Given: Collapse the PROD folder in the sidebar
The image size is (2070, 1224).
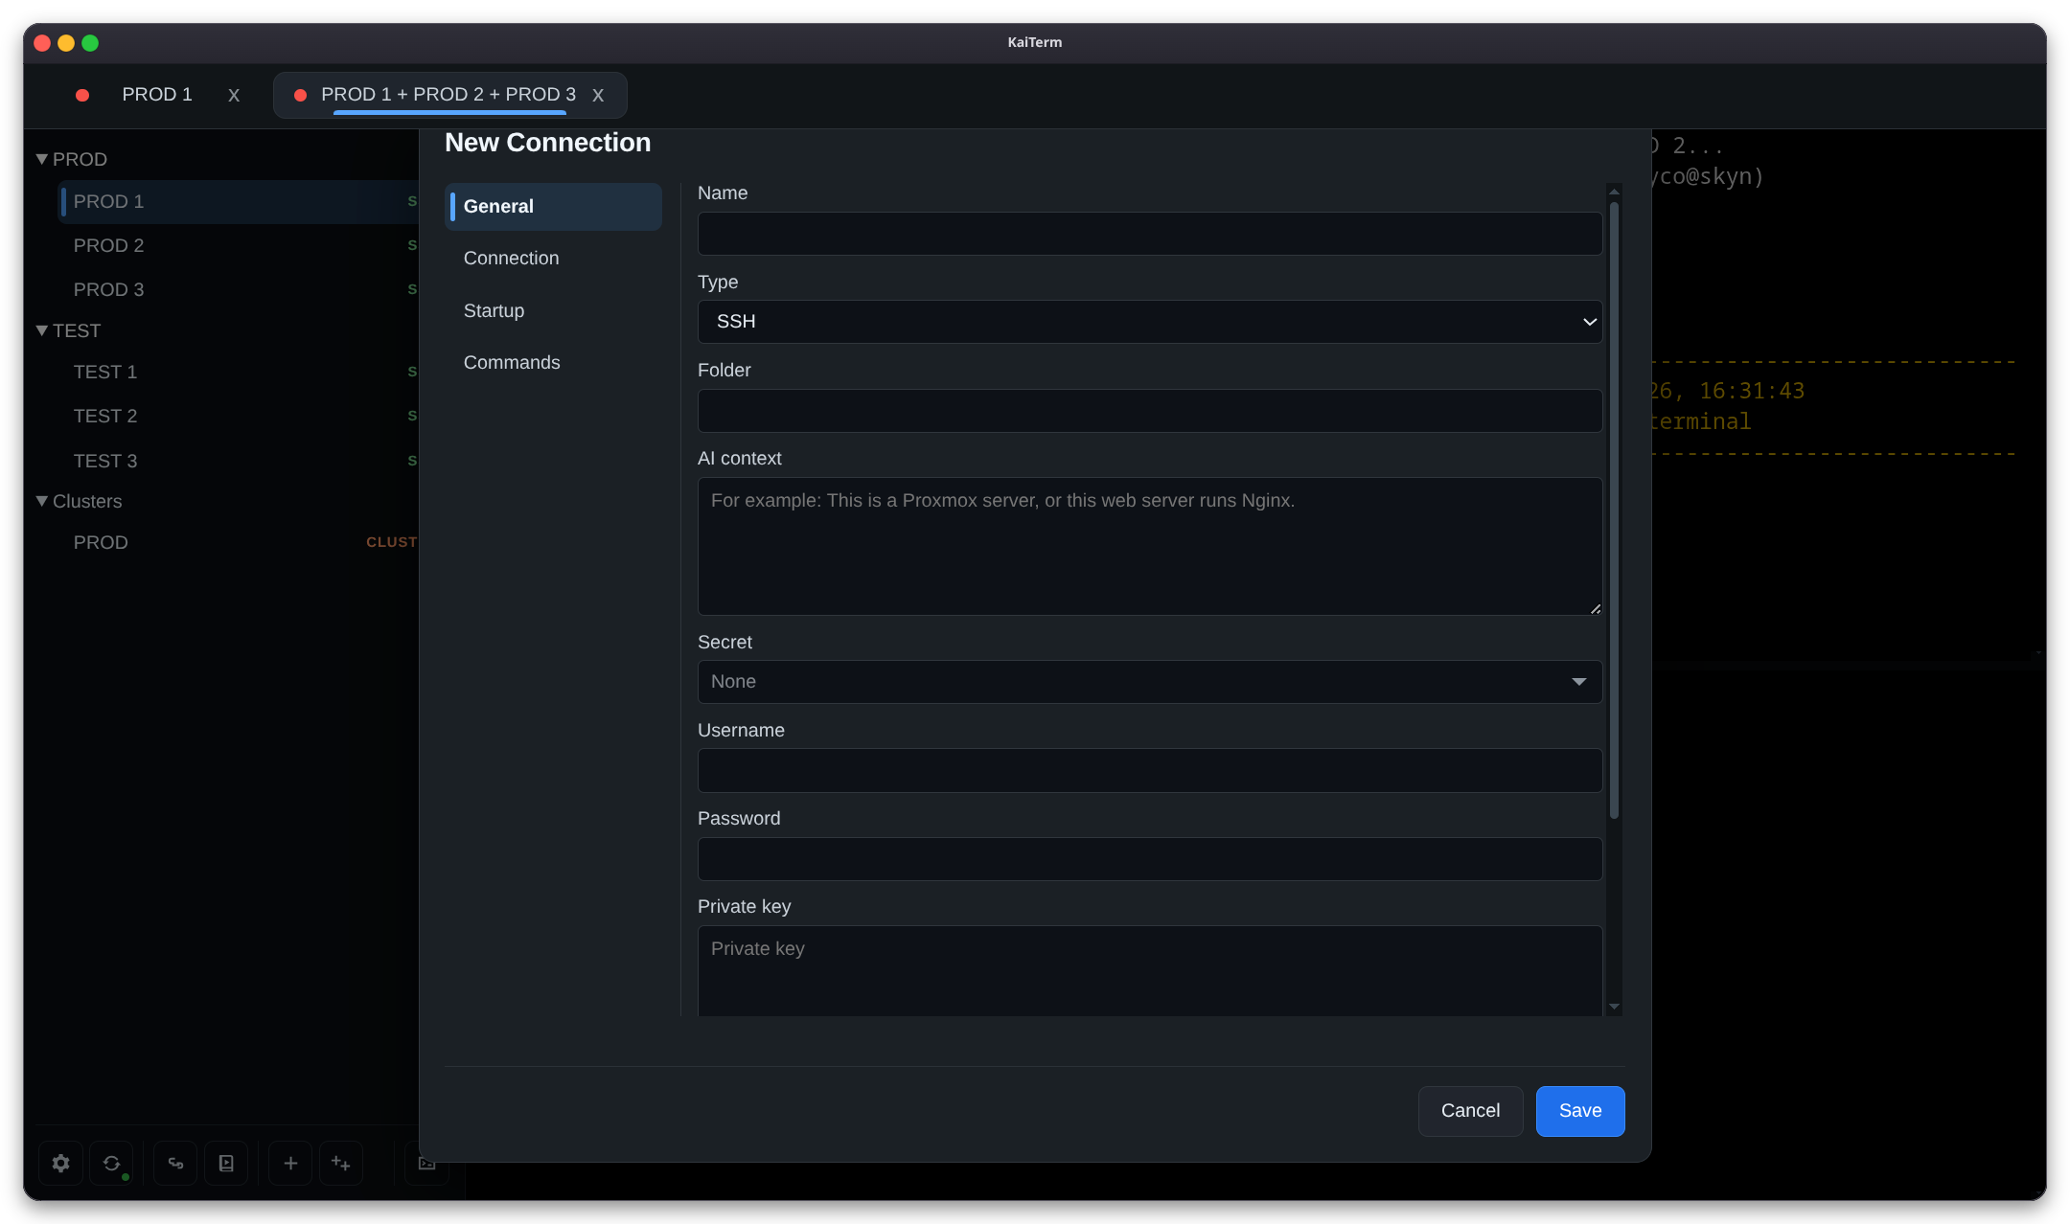Looking at the screenshot, I should 42,159.
